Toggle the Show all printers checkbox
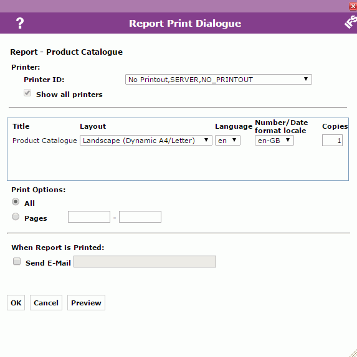 27,93
